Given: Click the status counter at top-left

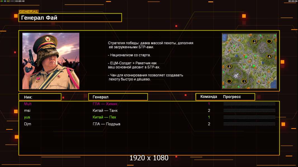Looking at the screenshot, I should pyautogui.click(x=12, y=1).
